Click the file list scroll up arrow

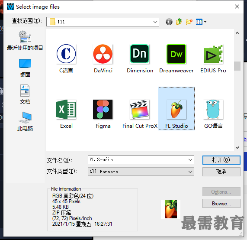pyautogui.click(x=237, y=33)
